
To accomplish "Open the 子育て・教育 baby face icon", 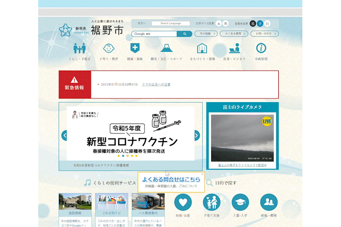I will [109, 49].
